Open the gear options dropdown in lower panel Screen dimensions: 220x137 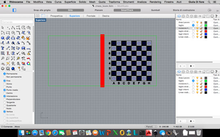click(192, 121)
